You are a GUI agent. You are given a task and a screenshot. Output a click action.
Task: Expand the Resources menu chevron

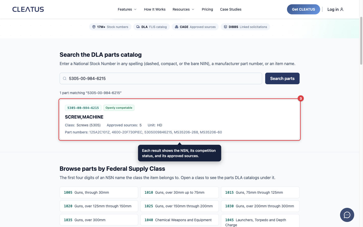coord(193,9)
